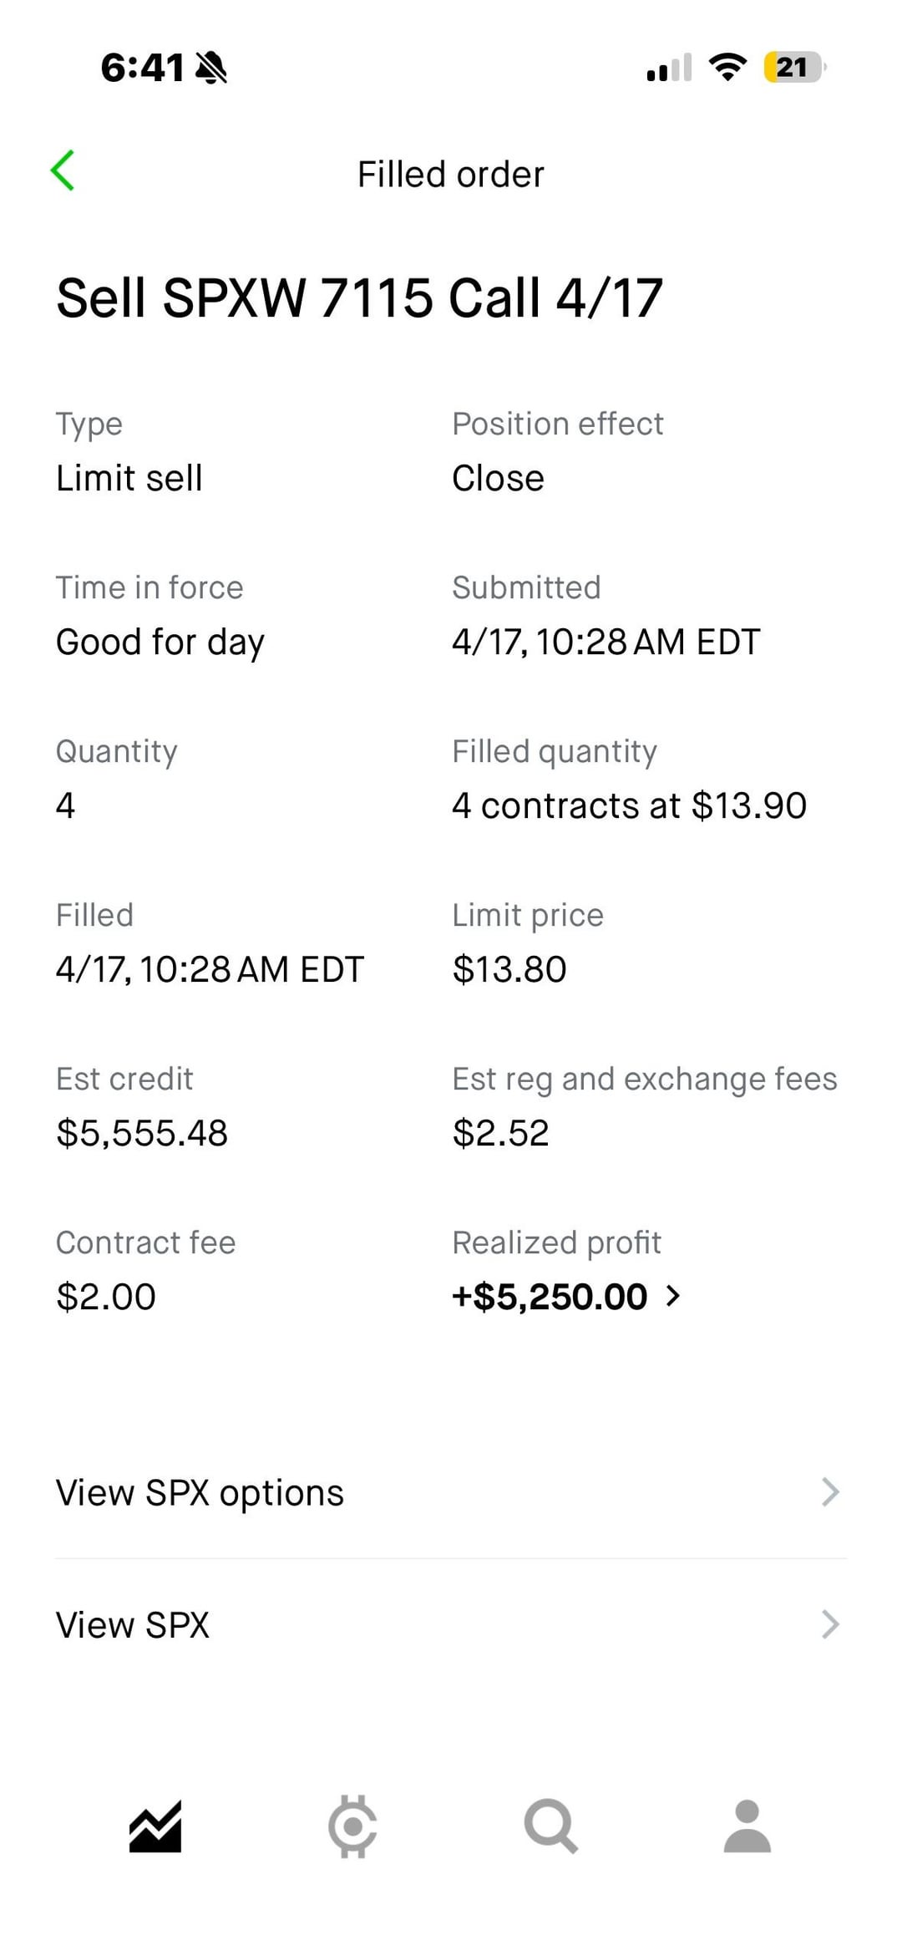Tap the Wi-Fi status icon
This screenshot has height=1956, width=902.
[727, 67]
